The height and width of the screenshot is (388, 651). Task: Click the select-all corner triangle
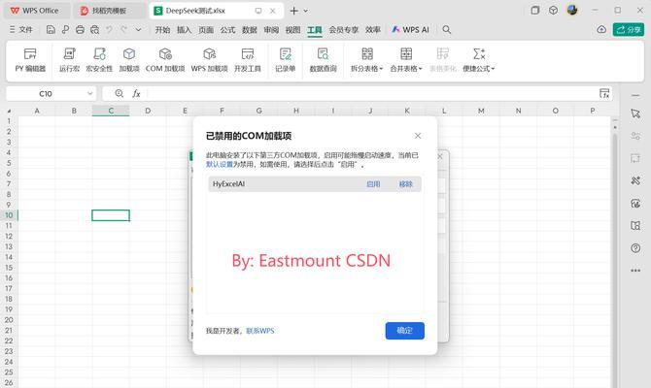click(x=9, y=111)
